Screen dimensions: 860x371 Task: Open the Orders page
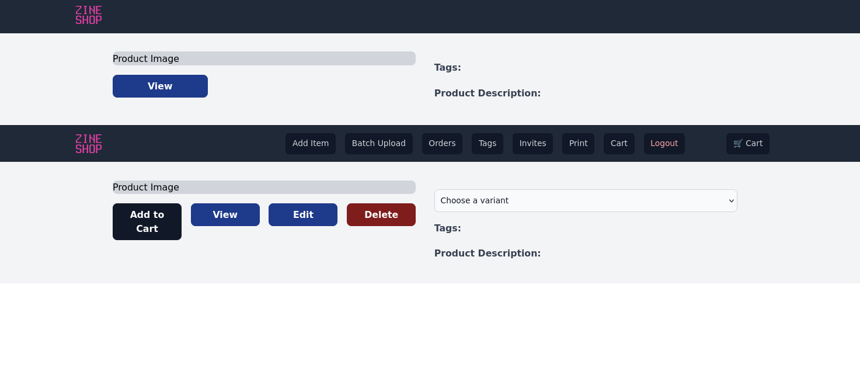(x=442, y=144)
